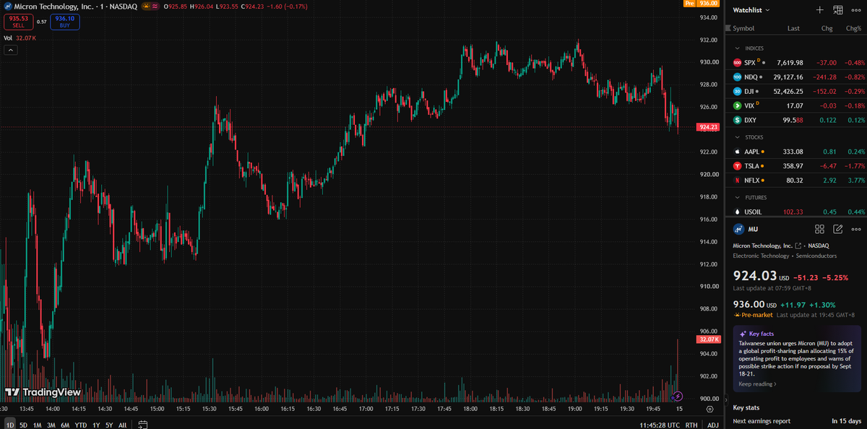Select the 5Y time range
Screen dimensions: 867x429
point(109,425)
